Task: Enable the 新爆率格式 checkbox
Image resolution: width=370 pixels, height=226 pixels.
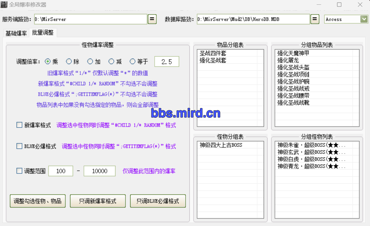Action: tap(19, 125)
